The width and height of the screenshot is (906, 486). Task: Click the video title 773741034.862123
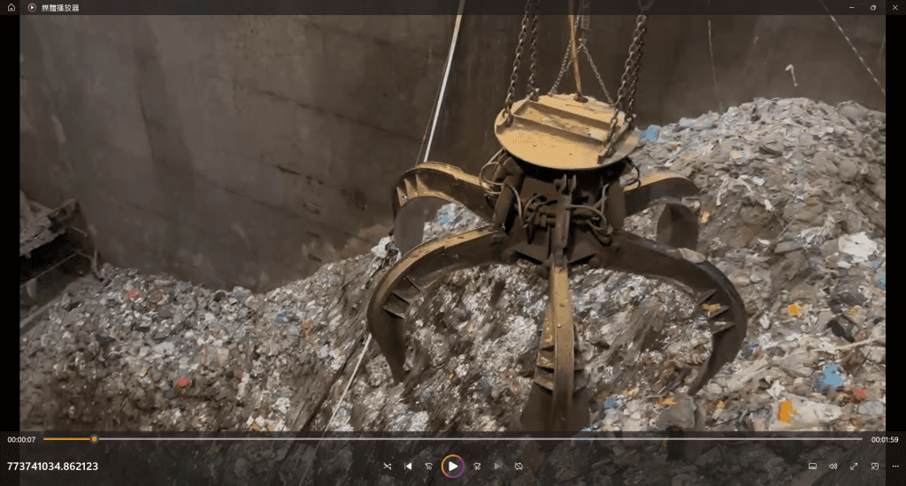52,466
